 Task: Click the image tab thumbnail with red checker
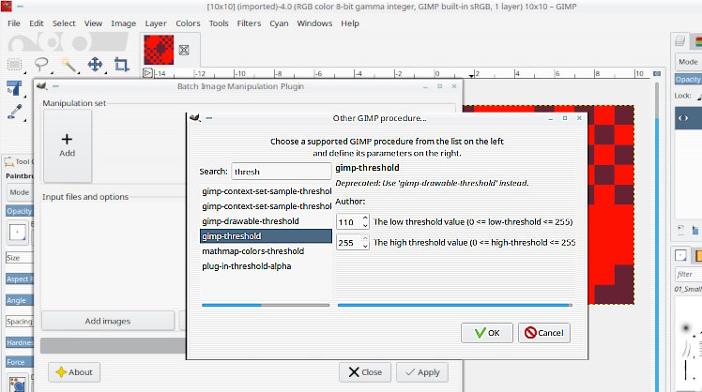[x=159, y=50]
